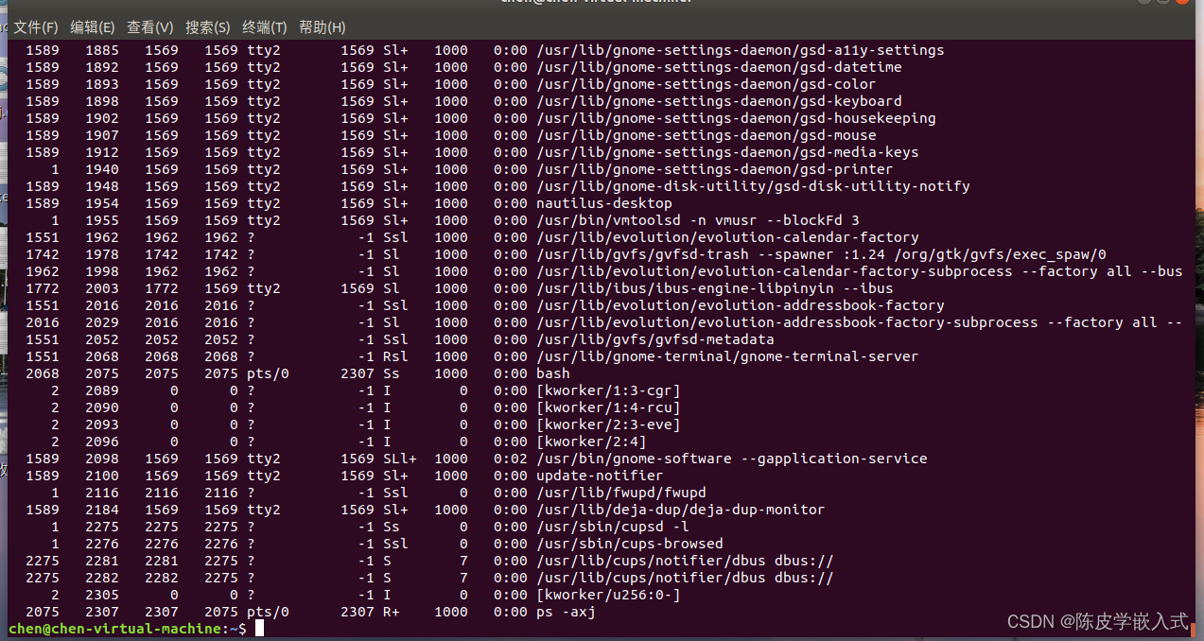
Task: Click the ps -axj command text
Action: point(566,611)
